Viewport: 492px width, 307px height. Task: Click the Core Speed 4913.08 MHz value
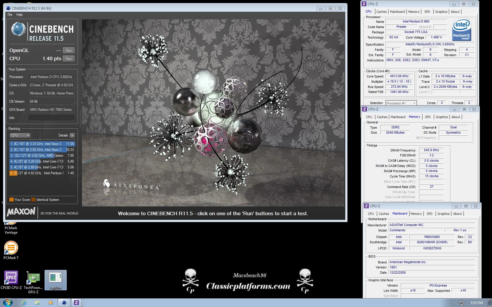click(399, 76)
